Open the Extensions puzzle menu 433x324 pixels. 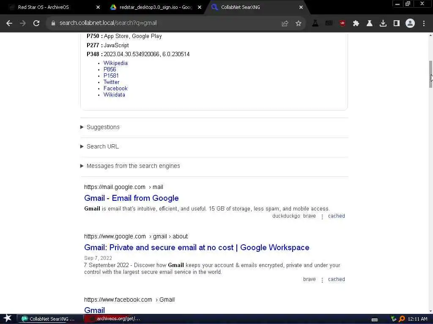tap(356, 24)
